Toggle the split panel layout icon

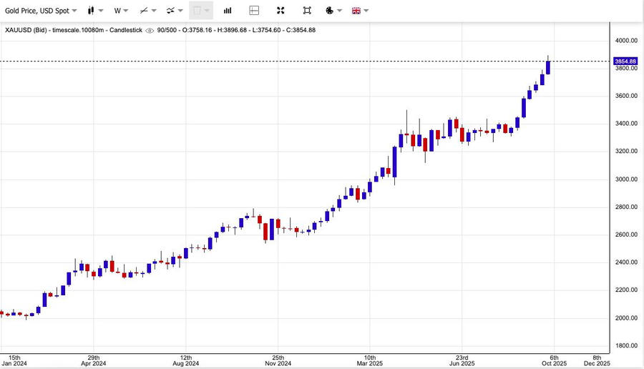(x=254, y=11)
